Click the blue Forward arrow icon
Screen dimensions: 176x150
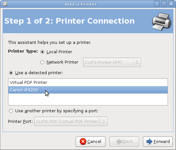(149, 142)
